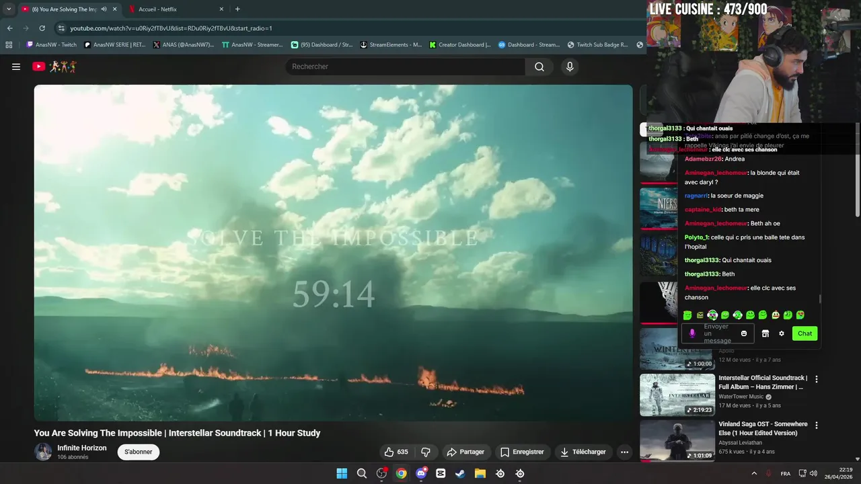
Task: Open chat emoji picker smiley
Action: [x=744, y=333]
